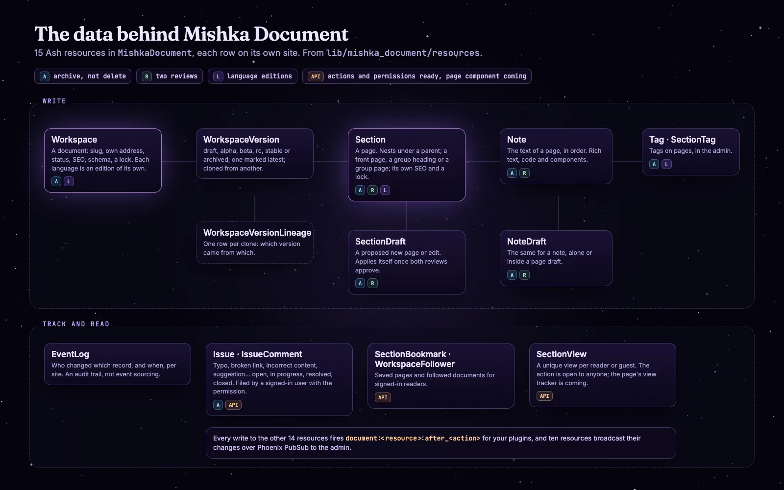This screenshot has width=784, height=490.
Task: Click the NoteDraft heading
Action: click(526, 242)
